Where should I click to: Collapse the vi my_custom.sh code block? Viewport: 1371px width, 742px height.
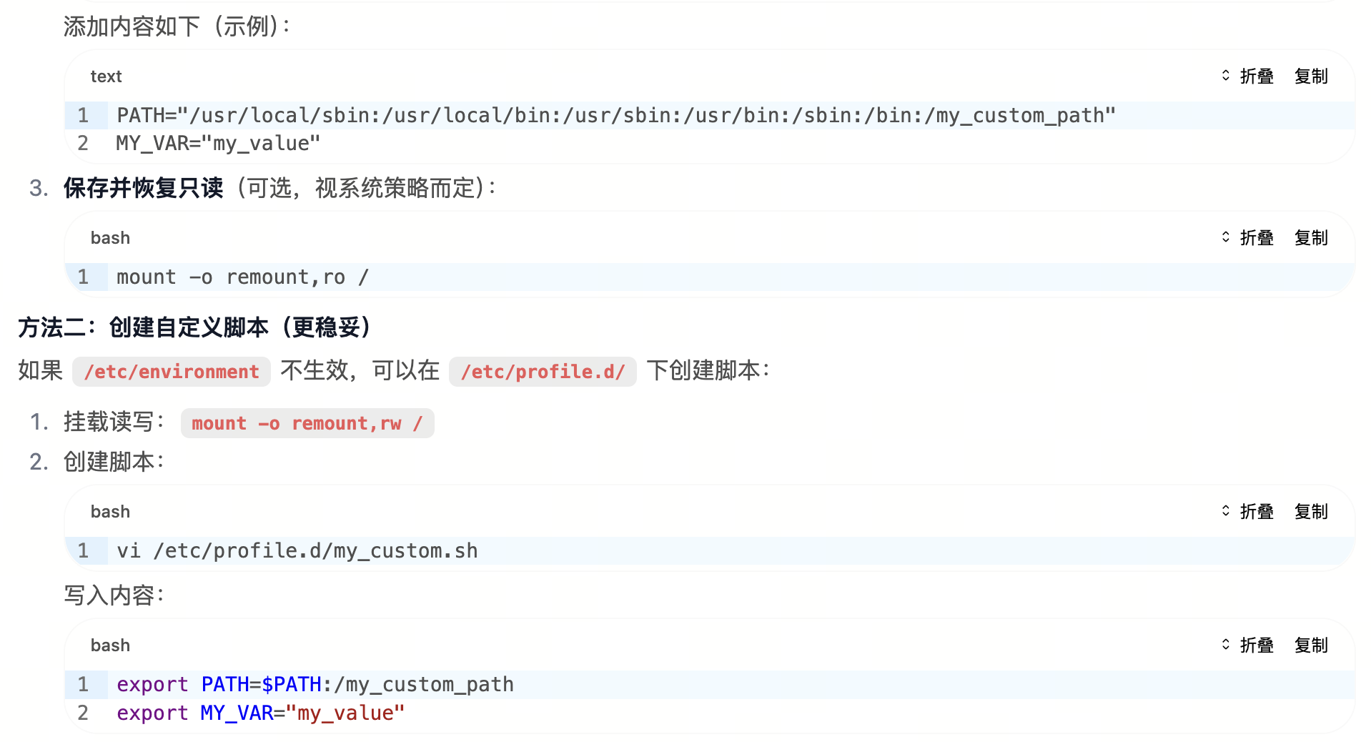pyautogui.click(x=1247, y=512)
